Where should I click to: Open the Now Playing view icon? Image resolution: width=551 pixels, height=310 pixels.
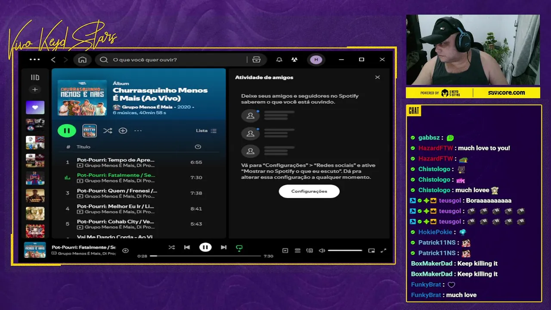pos(285,251)
